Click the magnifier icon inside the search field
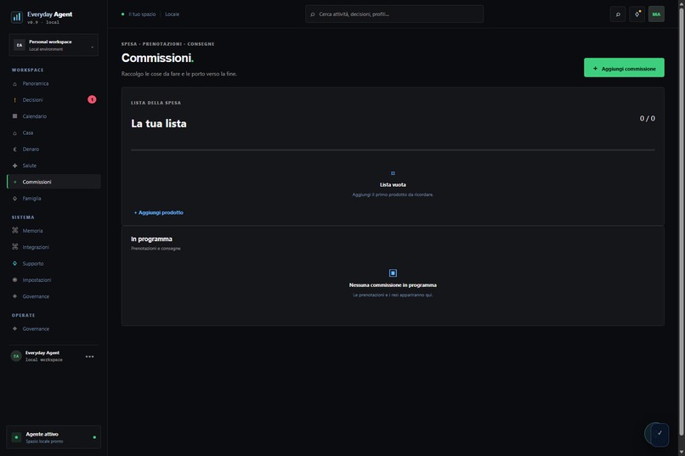Image resolution: width=685 pixels, height=456 pixels. tap(313, 14)
